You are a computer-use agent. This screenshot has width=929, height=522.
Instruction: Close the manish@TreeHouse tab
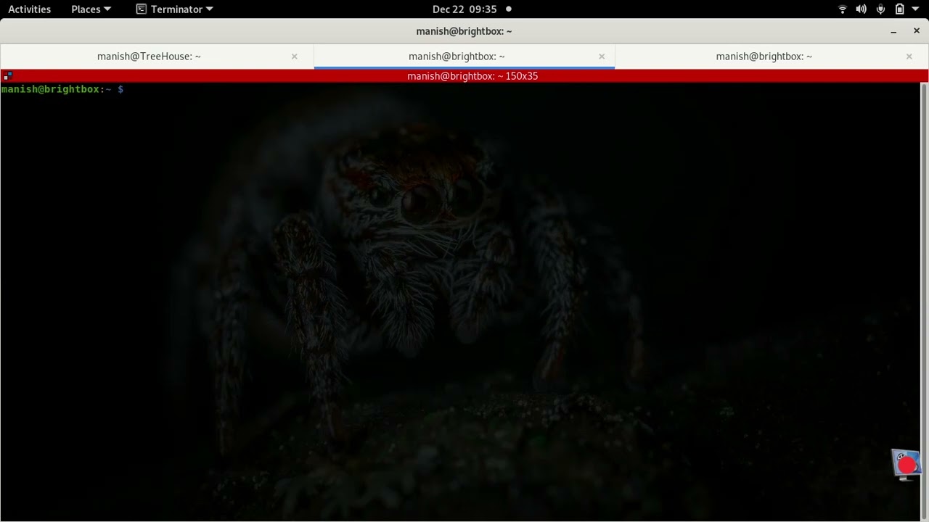point(294,57)
